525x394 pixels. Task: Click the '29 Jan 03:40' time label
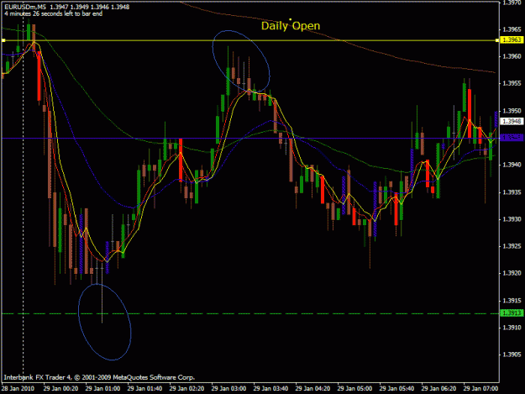270,389
